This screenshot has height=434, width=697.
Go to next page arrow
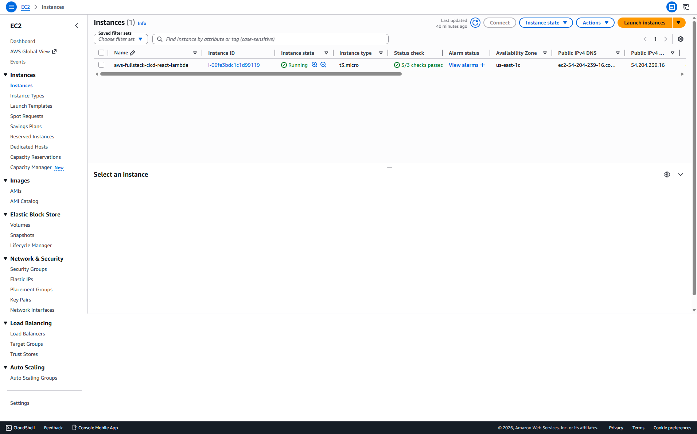click(666, 39)
